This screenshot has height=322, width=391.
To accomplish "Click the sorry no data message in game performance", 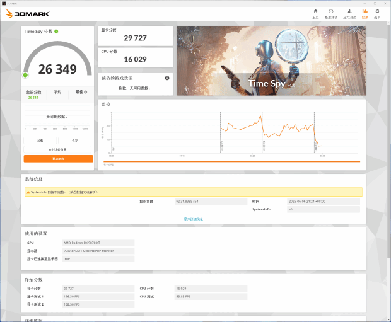I will 134,88.
